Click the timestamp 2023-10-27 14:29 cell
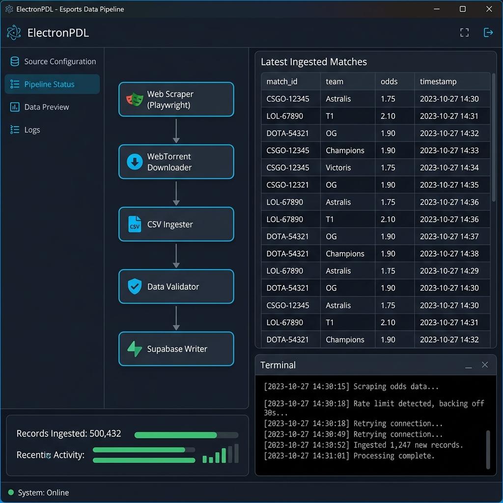Image resolution: width=503 pixels, height=503 pixels. pos(452,271)
